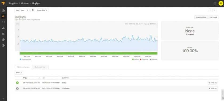Select the Uptime pulse icon in the sidebar

pos(3,16)
